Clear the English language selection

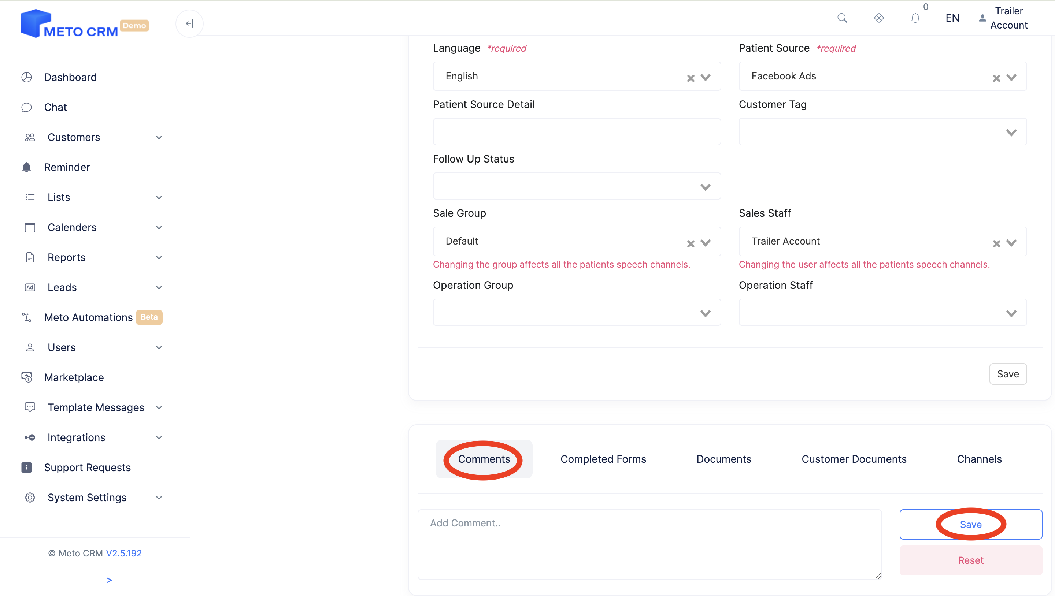(x=691, y=78)
